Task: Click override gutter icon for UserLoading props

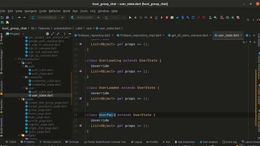Action: click(x=80, y=71)
